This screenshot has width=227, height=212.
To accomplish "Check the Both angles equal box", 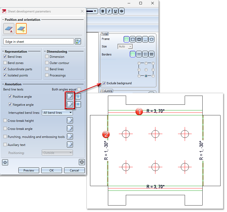I will coord(79,89).
